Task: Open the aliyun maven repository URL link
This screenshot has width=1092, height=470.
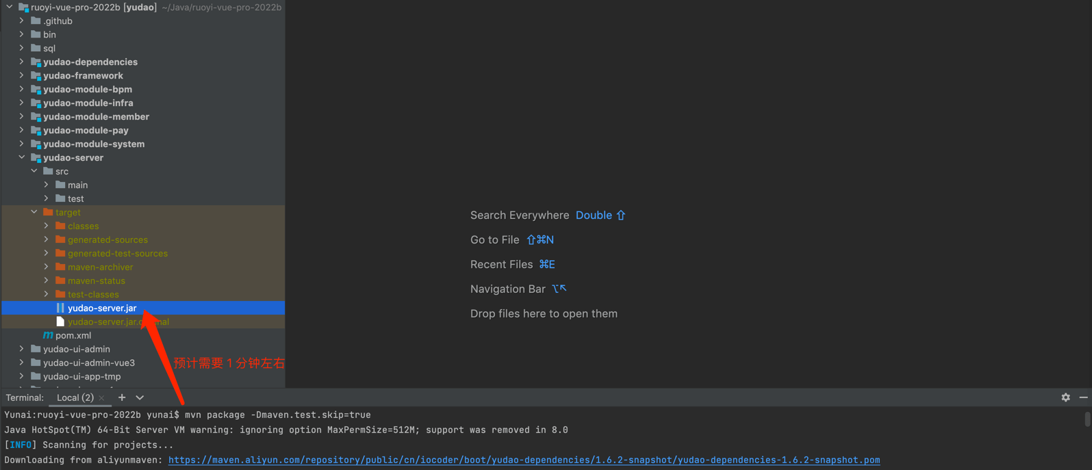Action: (x=524, y=460)
